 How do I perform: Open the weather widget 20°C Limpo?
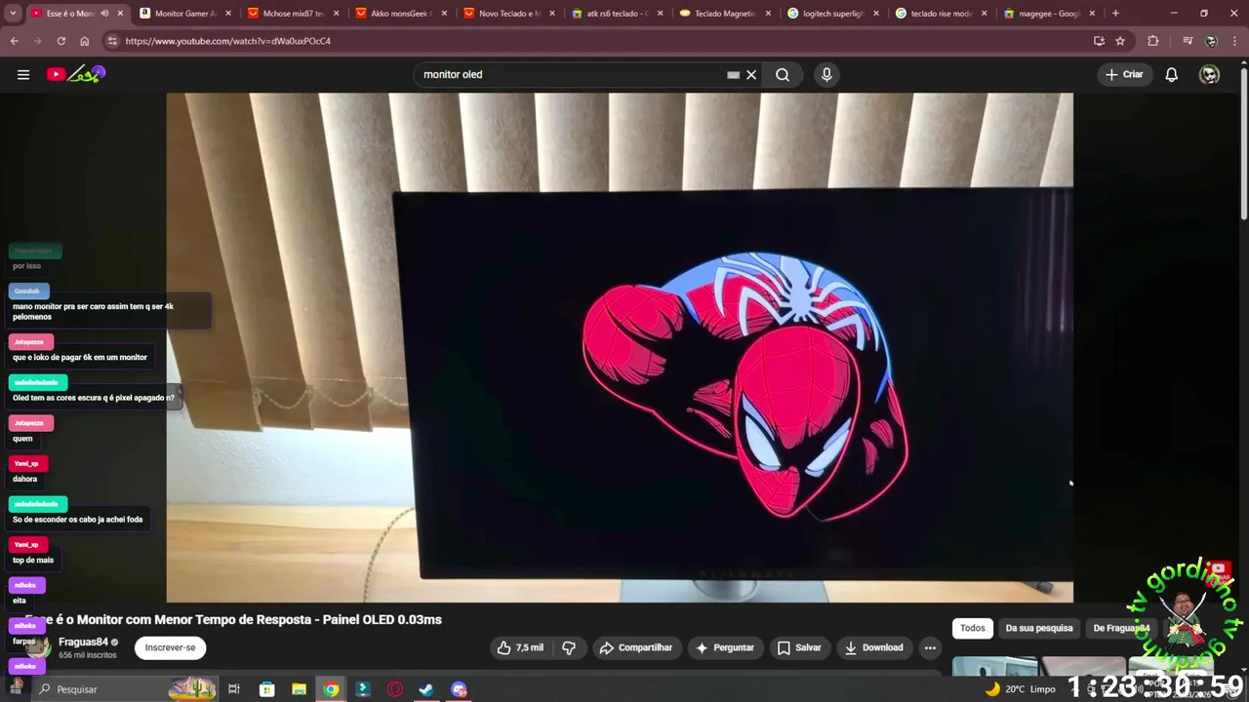click(1021, 689)
